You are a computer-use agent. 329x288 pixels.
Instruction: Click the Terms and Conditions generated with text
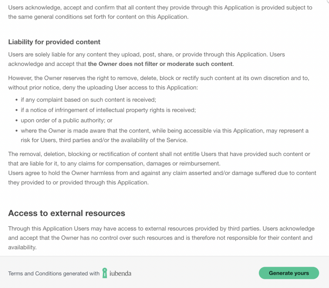tap(53, 274)
